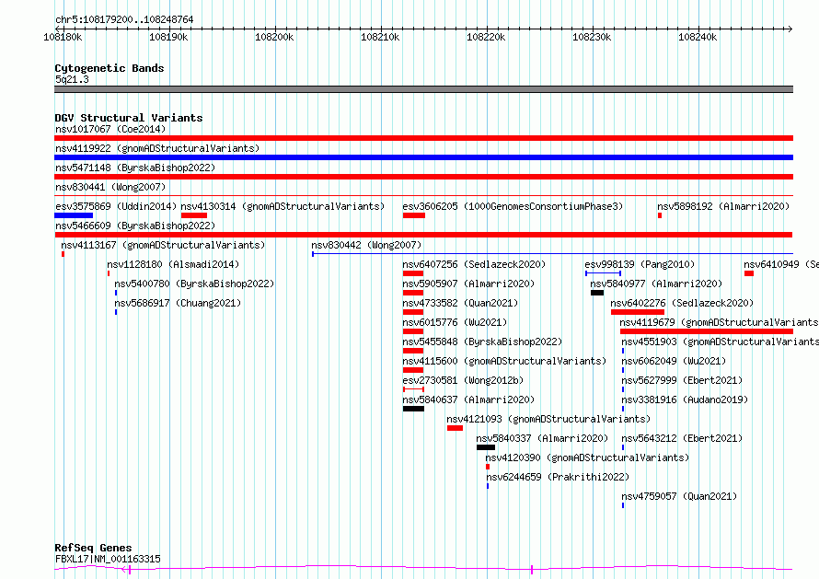
Task: Click the 108240k ruler position
Action: coord(698,37)
